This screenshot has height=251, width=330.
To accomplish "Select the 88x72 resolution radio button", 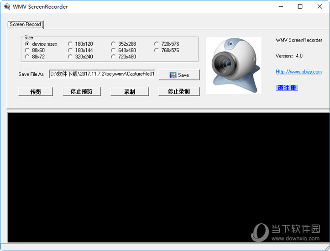I will click(x=27, y=57).
